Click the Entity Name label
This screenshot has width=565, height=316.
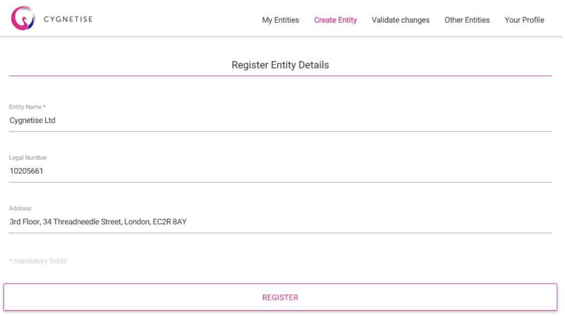[x=25, y=107]
